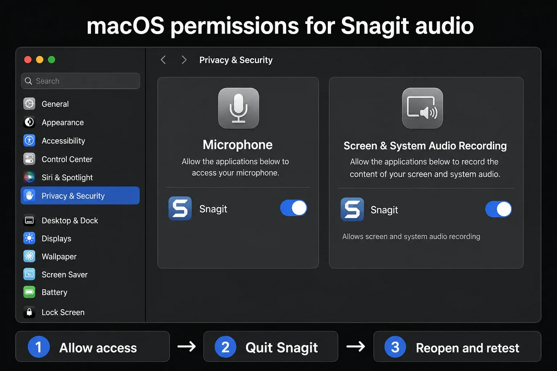Click the Snagit app icon under Microphone
Image resolution: width=557 pixels, height=371 pixels.
click(x=180, y=208)
